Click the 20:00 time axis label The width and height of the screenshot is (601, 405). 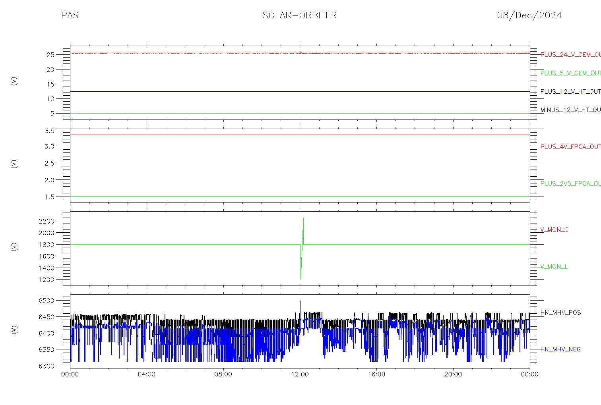(x=453, y=374)
